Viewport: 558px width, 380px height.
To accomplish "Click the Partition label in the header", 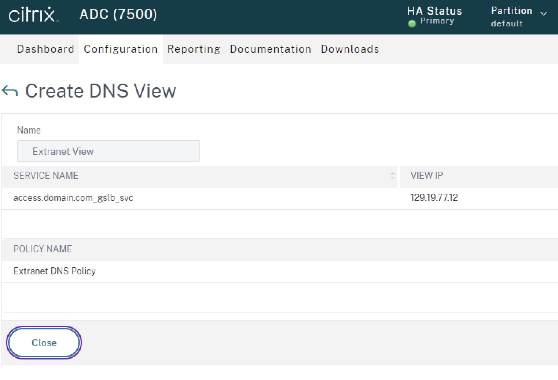I will click(511, 11).
